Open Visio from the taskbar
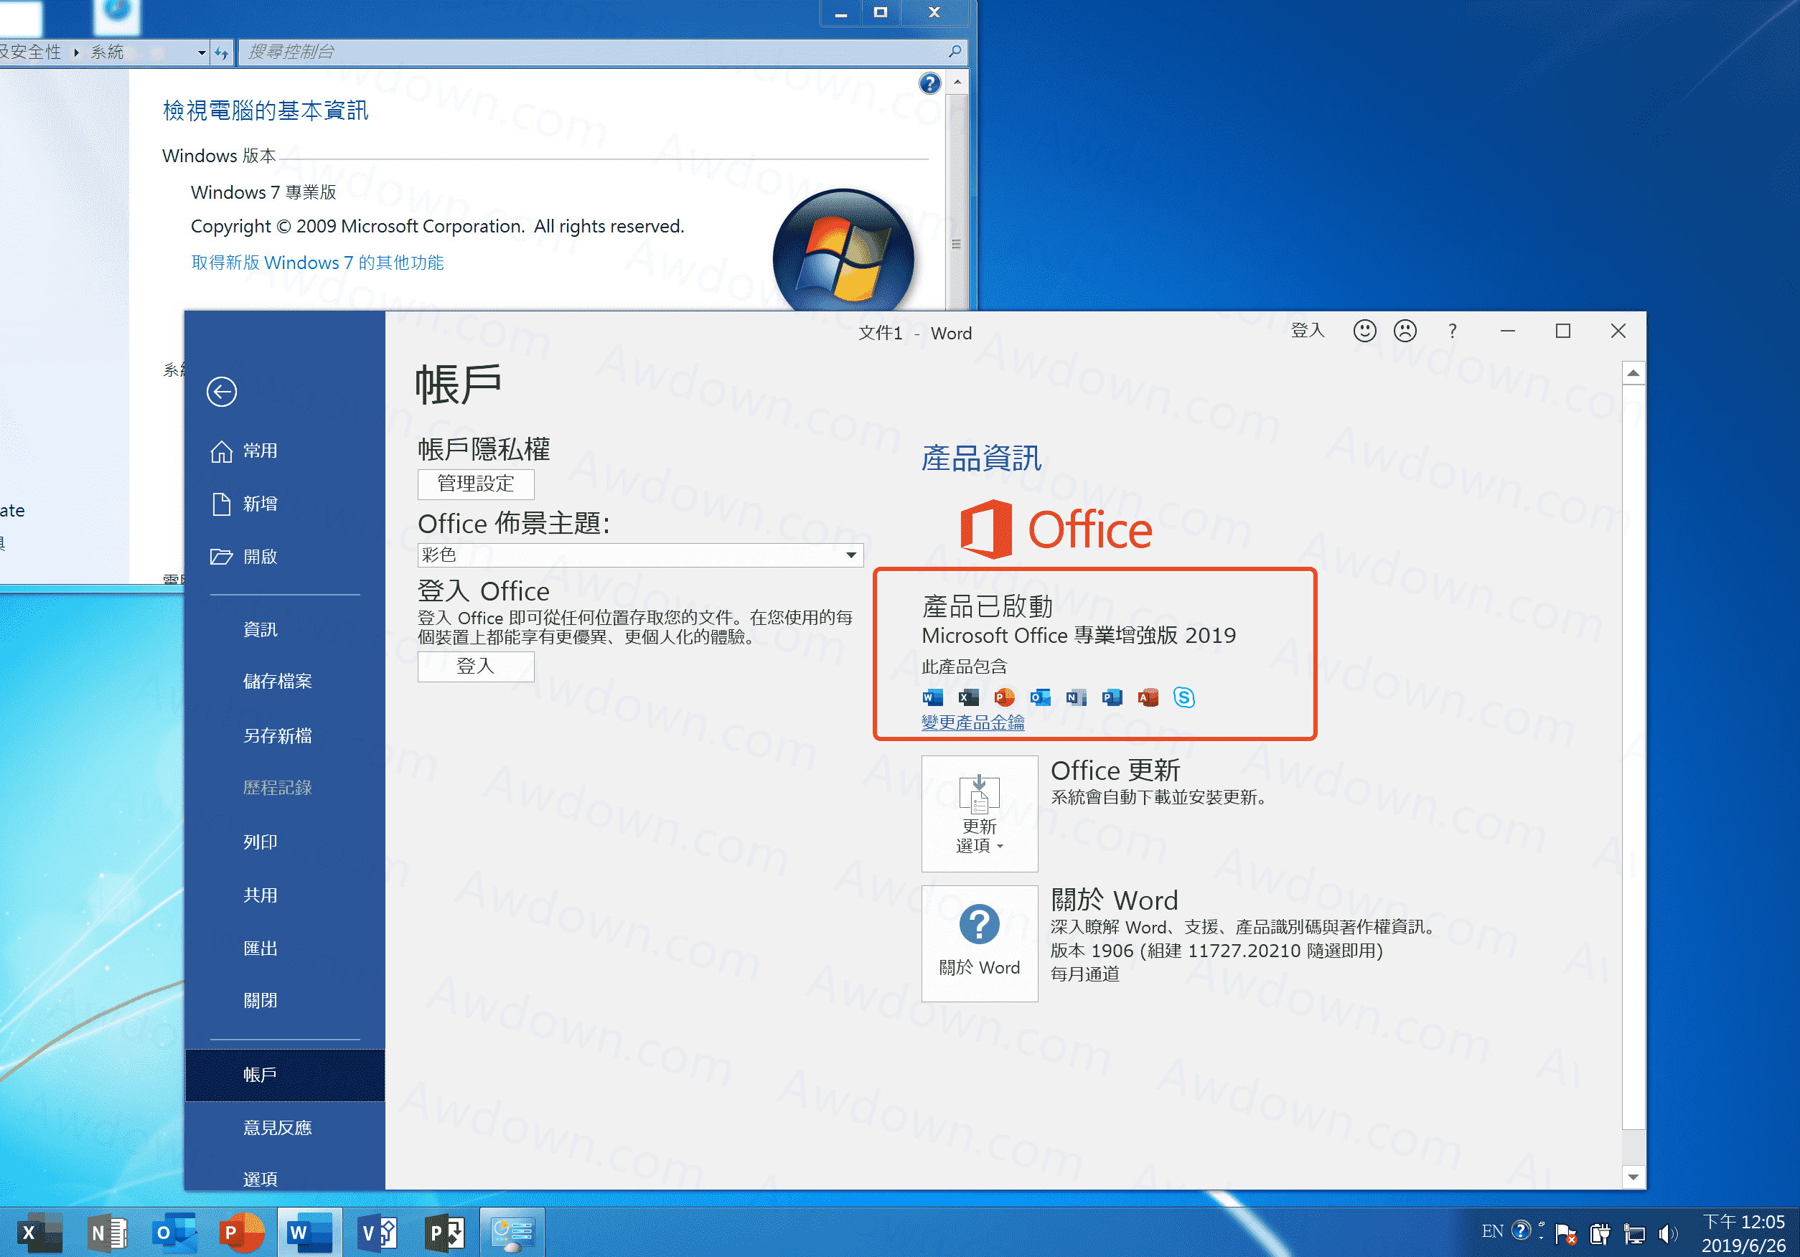The image size is (1800, 1257). click(x=377, y=1233)
